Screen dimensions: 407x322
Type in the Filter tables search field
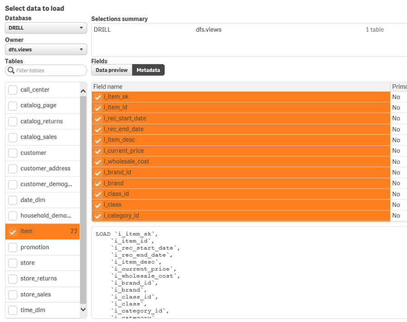pos(50,71)
